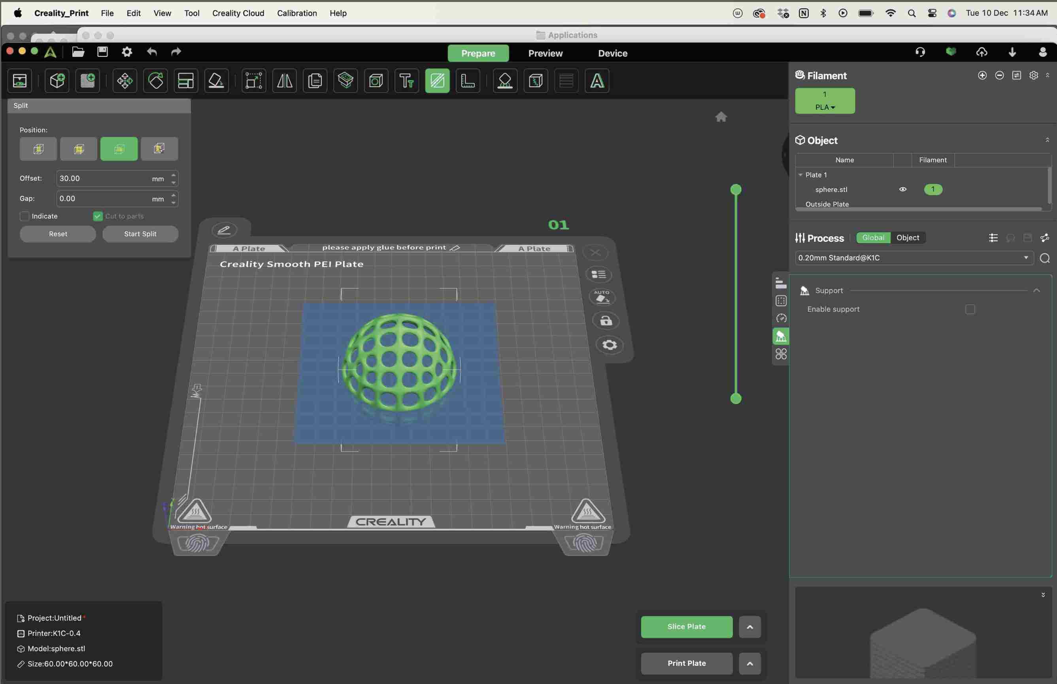Switch to the Device tab

[x=613, y=53]
